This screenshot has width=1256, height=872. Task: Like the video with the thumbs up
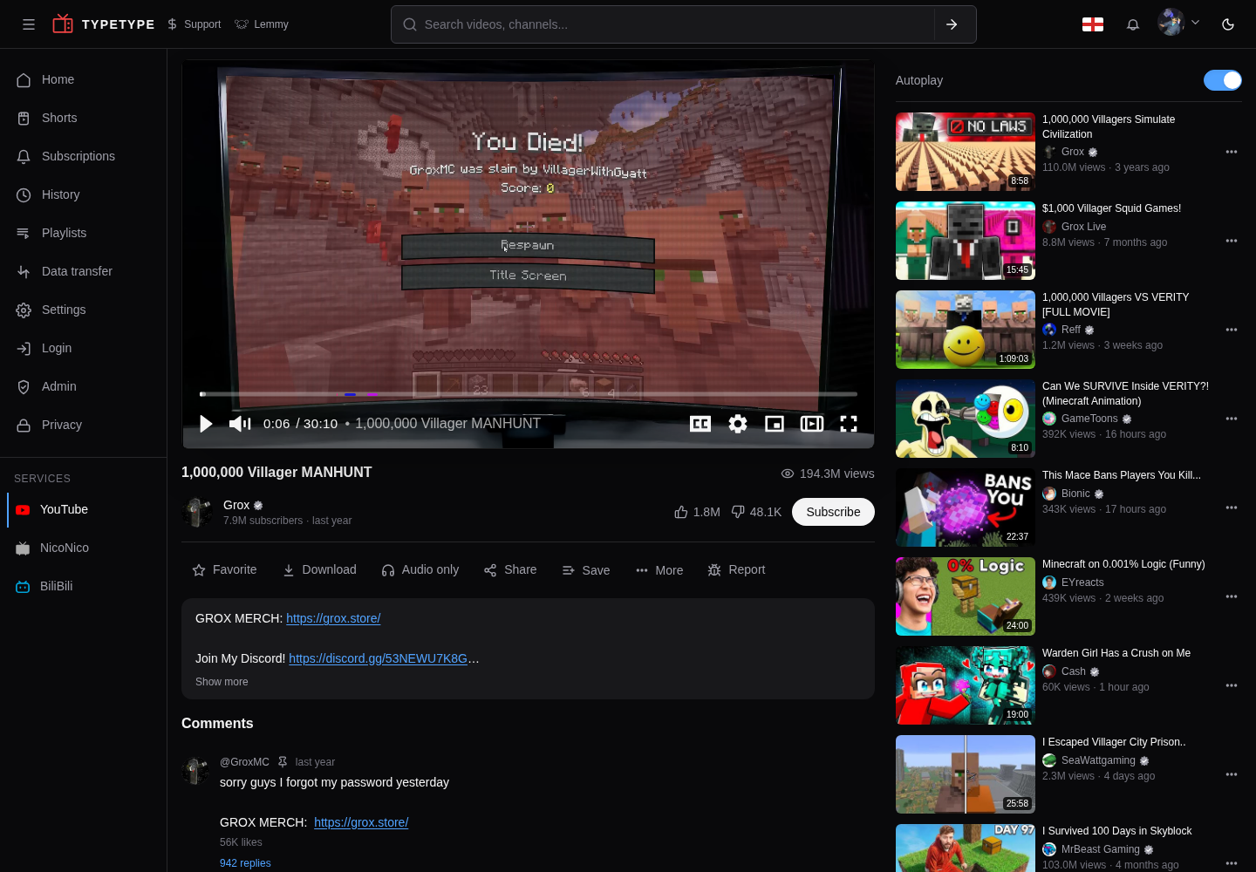pyautogui.click(x=697, y=512)
